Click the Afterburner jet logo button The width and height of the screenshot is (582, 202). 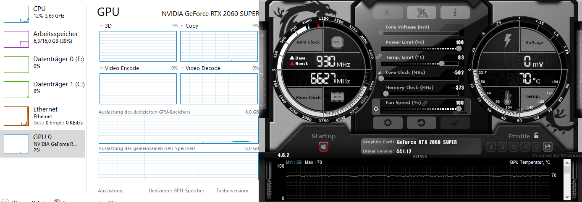click(x=421, y=12)
